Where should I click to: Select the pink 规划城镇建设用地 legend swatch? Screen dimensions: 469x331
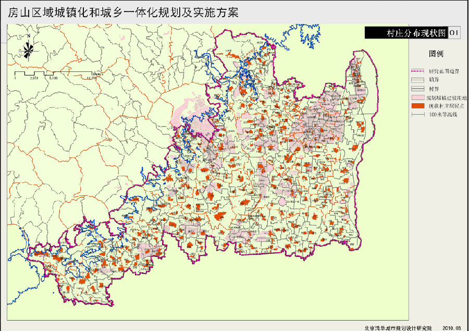tap(417, 97)
